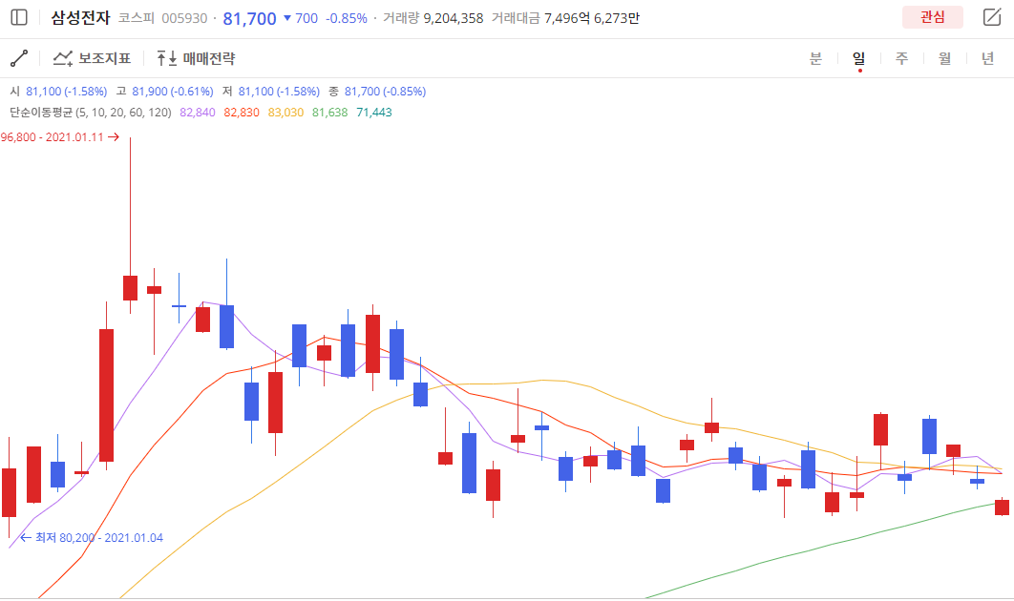Click the 거래대금 7,496억 6,273만 value

coord(565,18)
